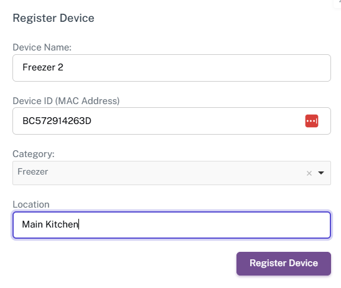The width and height of the screenshot is (341, 288).
Task: Click the Category label text
Action: [x=34, y=154]
